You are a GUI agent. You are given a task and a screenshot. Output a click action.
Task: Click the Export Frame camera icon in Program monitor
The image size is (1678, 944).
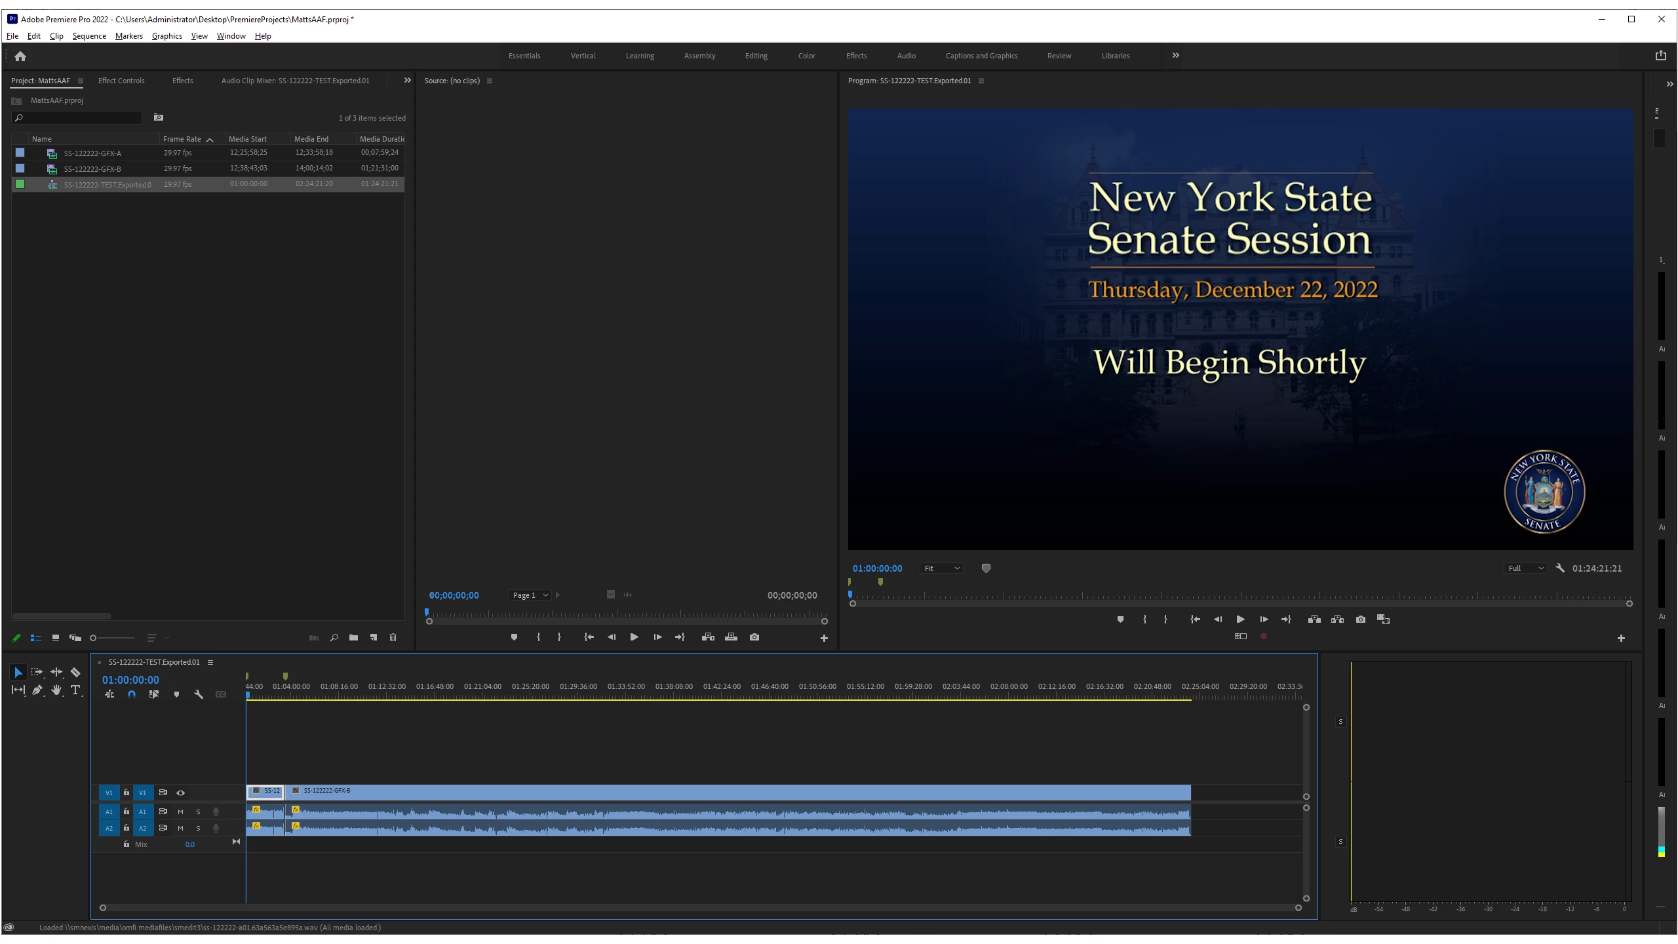coord(1361,619)
